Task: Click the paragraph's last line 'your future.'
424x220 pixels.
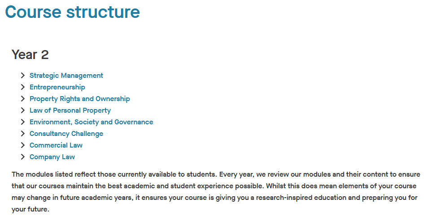Action: click(x=30, y=209)
